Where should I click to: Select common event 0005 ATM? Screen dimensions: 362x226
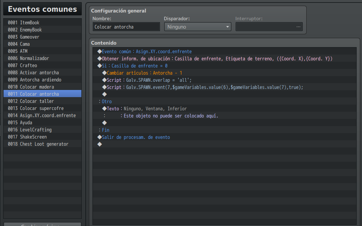point(42,51)
